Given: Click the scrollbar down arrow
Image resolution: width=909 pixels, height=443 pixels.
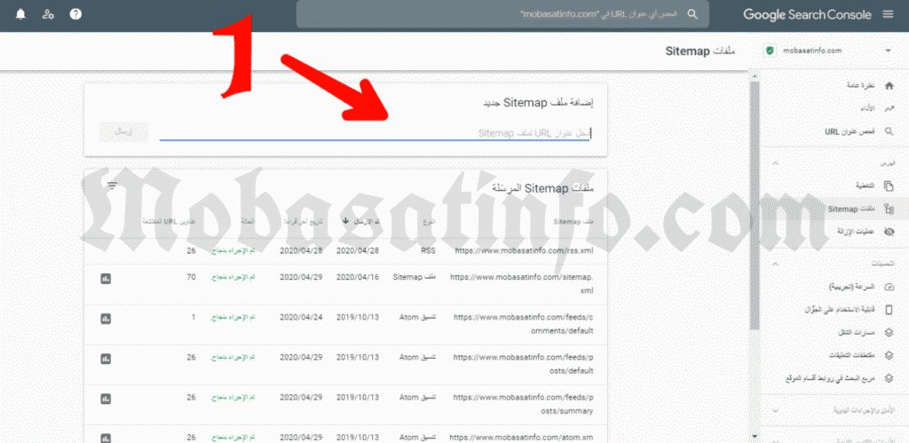Looking at the screenshot, I should [755, 436].
